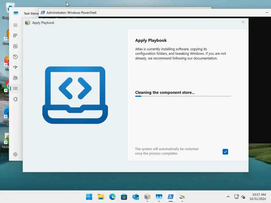
Task: Open Details page in Task Manager sidebar
Action: pyautogui.click(x=15, y=89)
